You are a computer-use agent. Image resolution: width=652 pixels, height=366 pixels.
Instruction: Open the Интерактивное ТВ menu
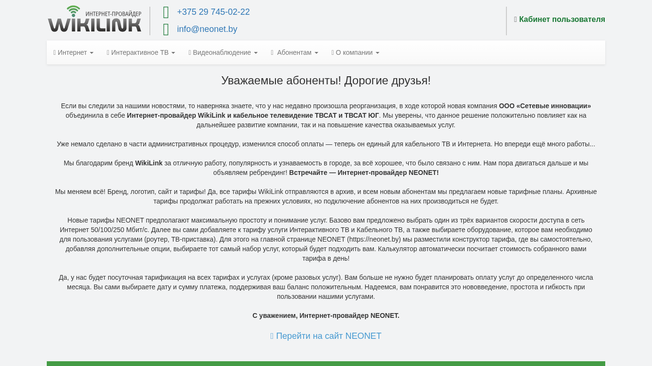tap(141, 52)
